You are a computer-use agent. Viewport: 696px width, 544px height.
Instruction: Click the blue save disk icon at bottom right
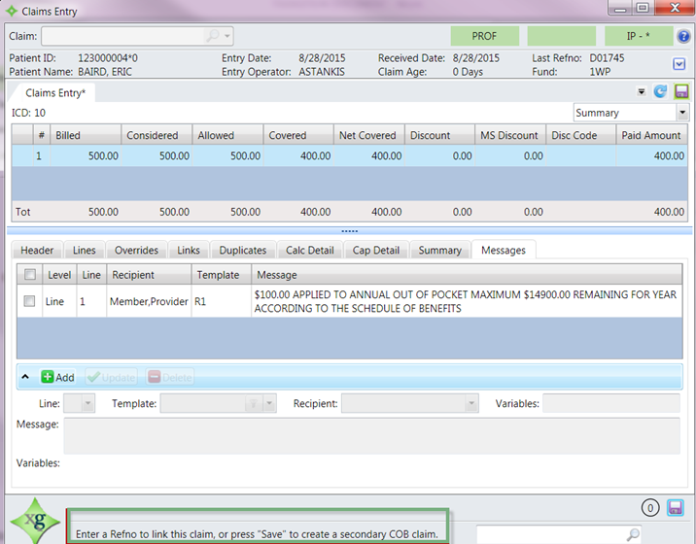[676, 507]
